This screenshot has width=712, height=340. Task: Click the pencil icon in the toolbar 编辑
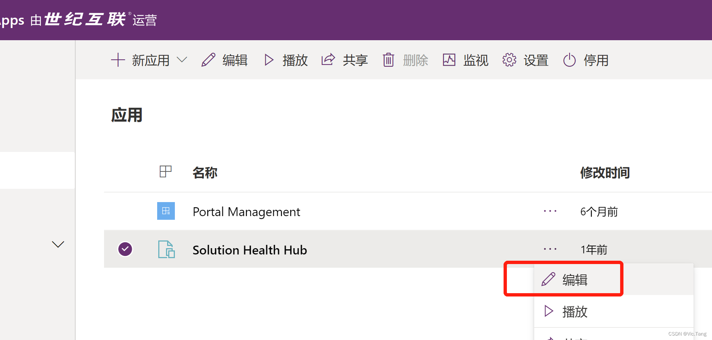208,60
